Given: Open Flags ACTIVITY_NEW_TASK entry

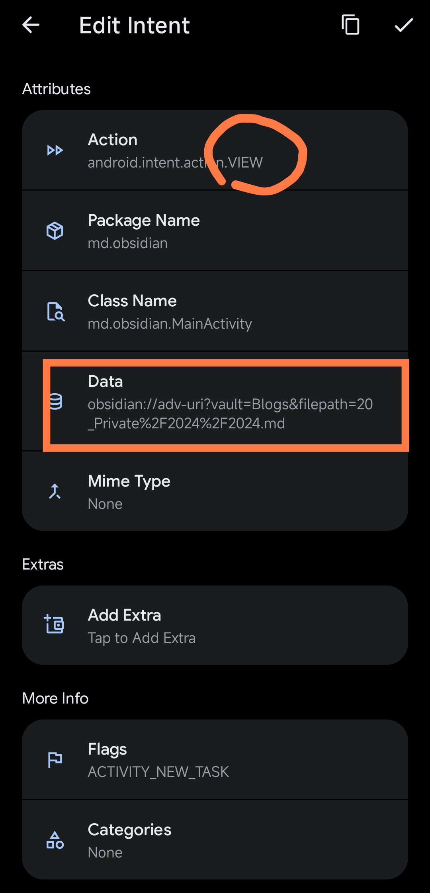Looking at the screenshot, I should (215, 760).
